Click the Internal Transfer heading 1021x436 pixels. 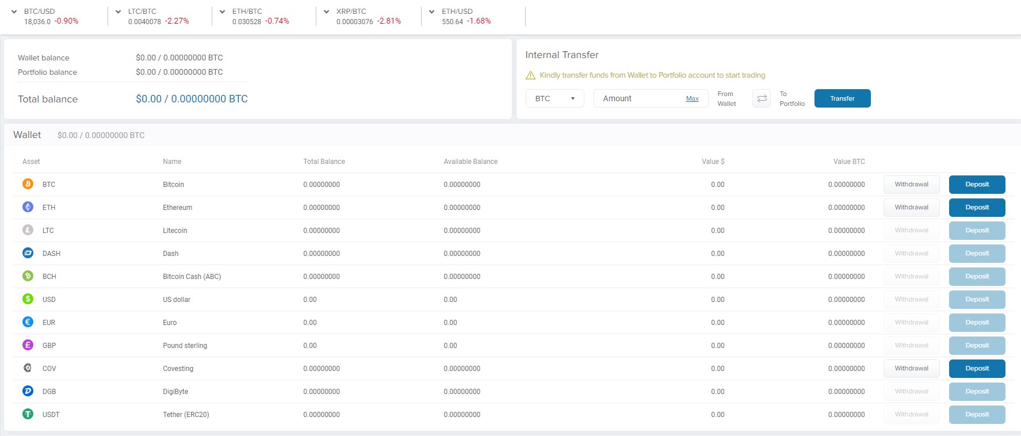point(561,55)
